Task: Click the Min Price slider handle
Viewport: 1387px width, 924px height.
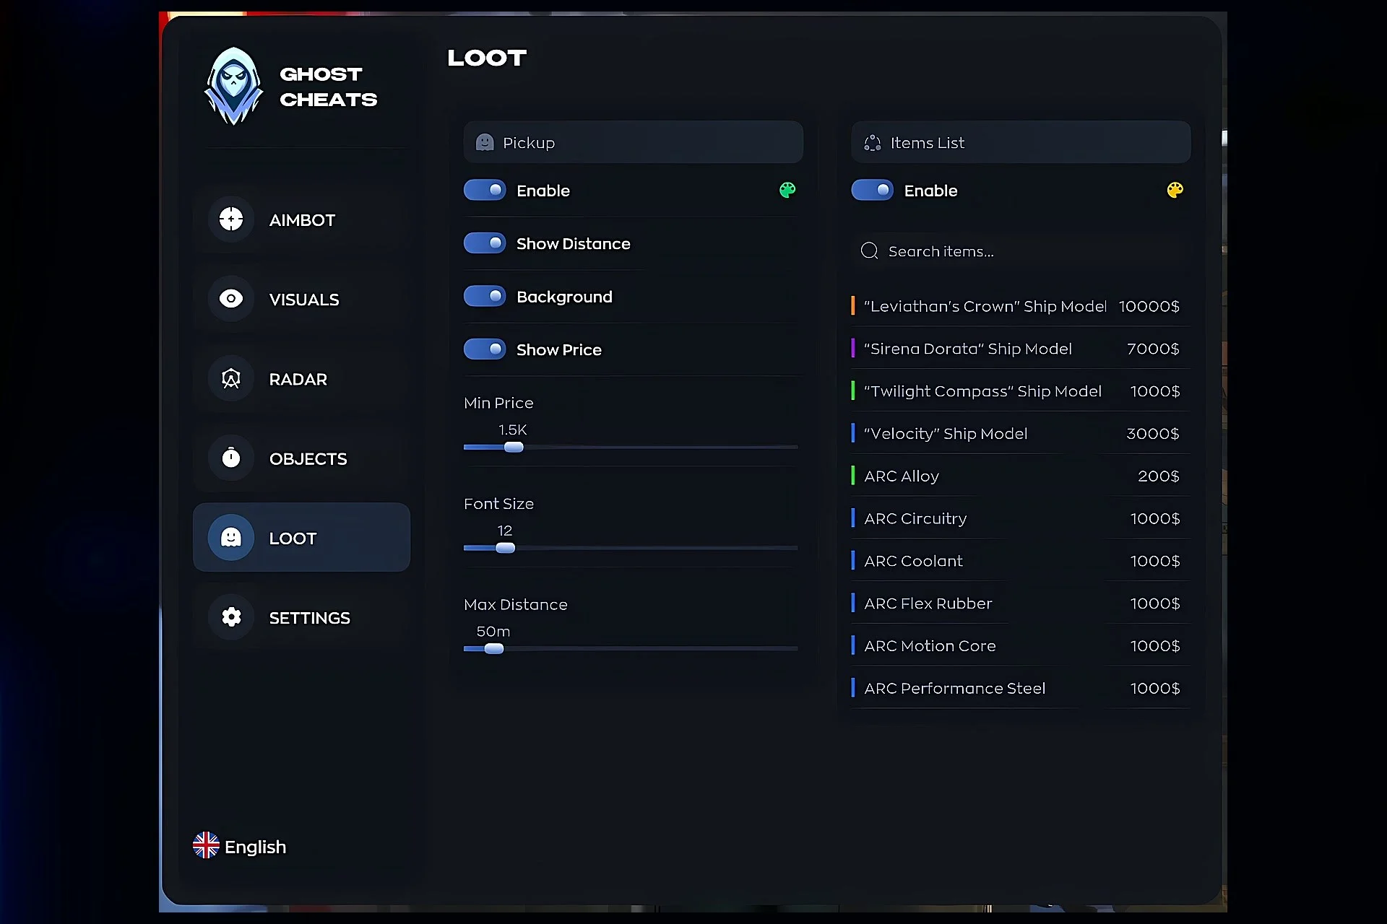Action: point(514,447)
